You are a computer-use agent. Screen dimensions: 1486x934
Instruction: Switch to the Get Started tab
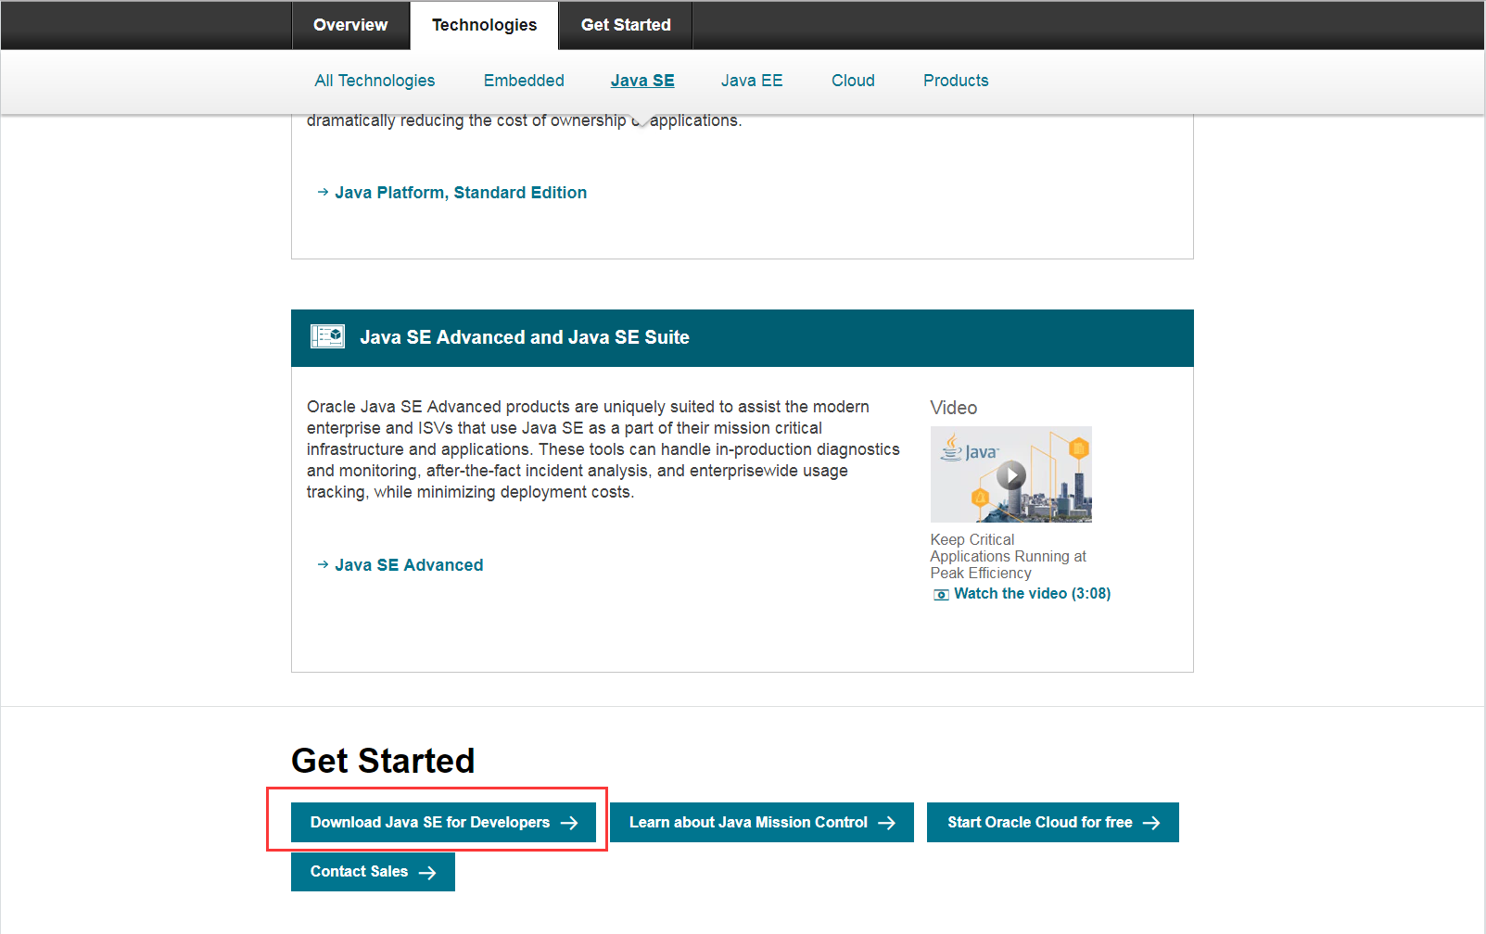coord(626,25)
